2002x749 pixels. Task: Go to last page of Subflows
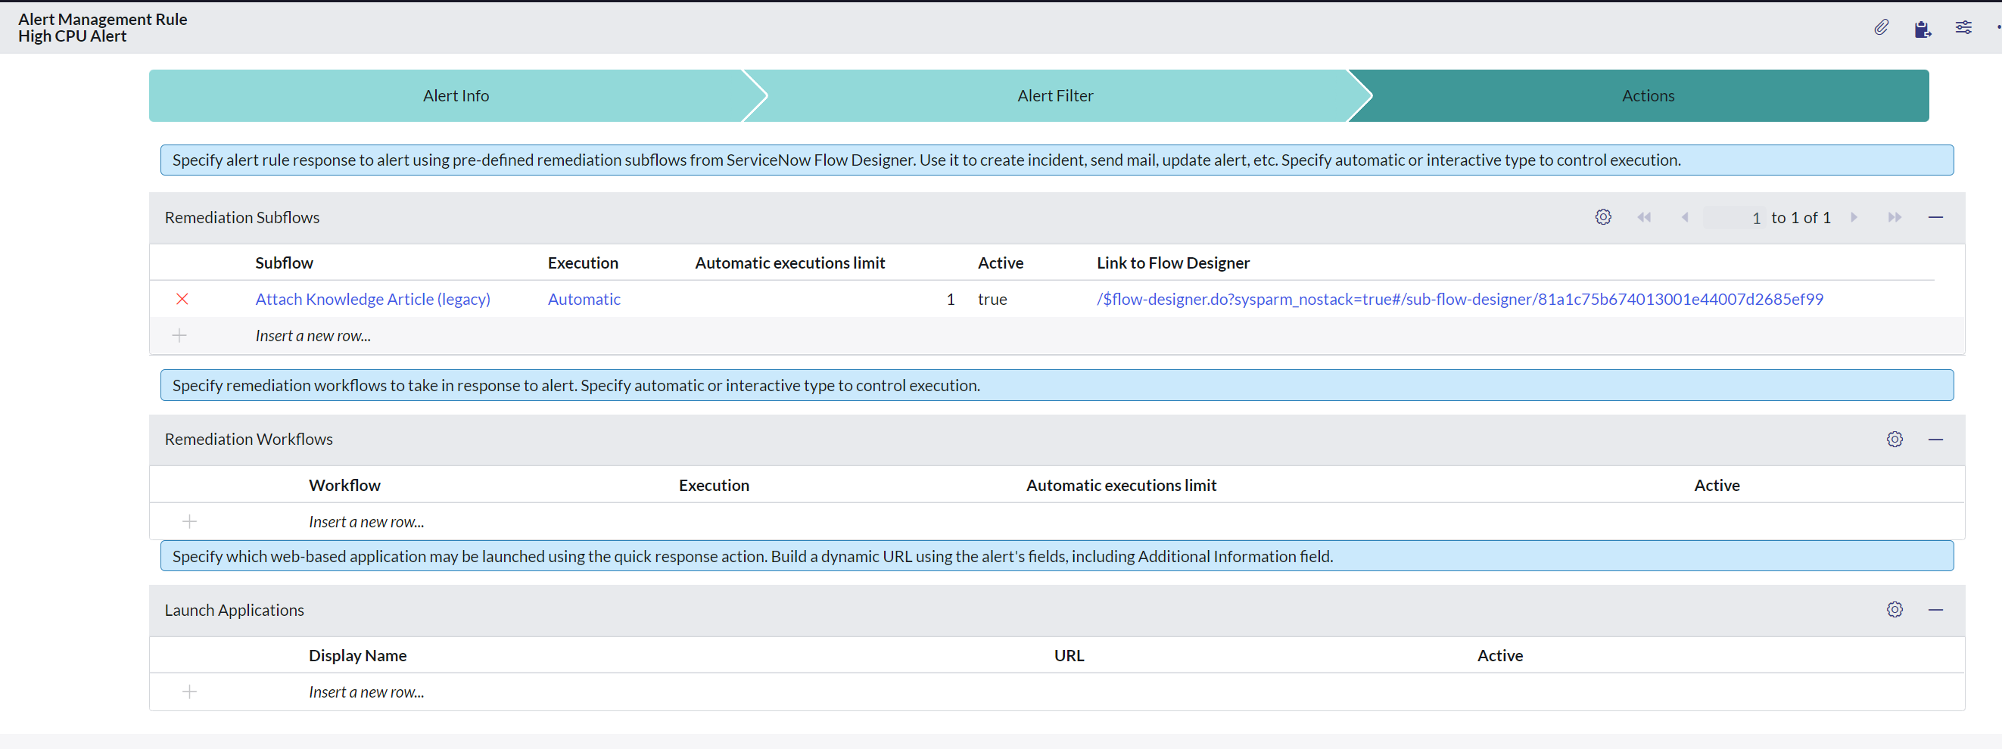(1895, 218)
